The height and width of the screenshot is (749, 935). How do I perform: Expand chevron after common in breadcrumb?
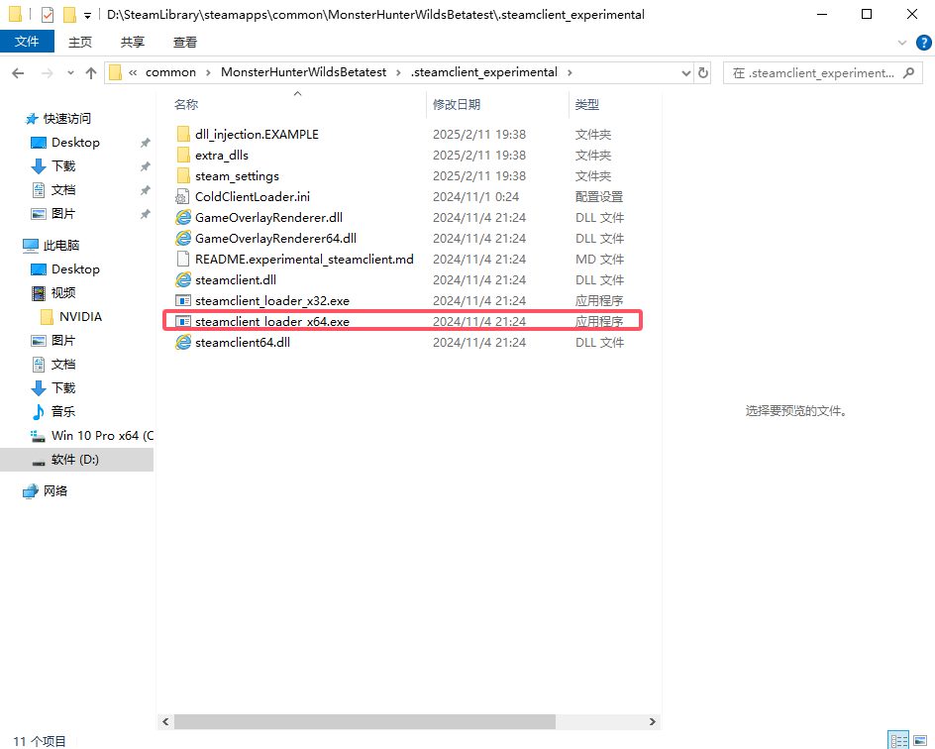[208, 72]
